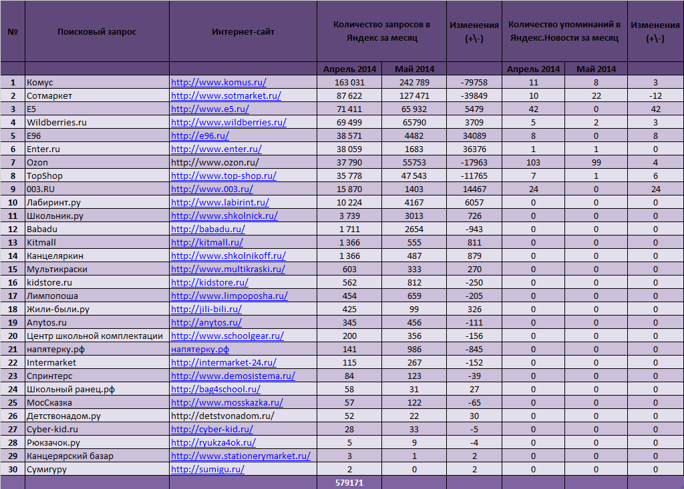Select the cell 'Комус'
Image resolution: width=684 pixels, height=489 pixels.
click(97, 82)
